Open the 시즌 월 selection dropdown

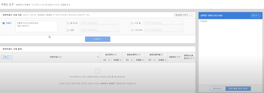[164, 23]
